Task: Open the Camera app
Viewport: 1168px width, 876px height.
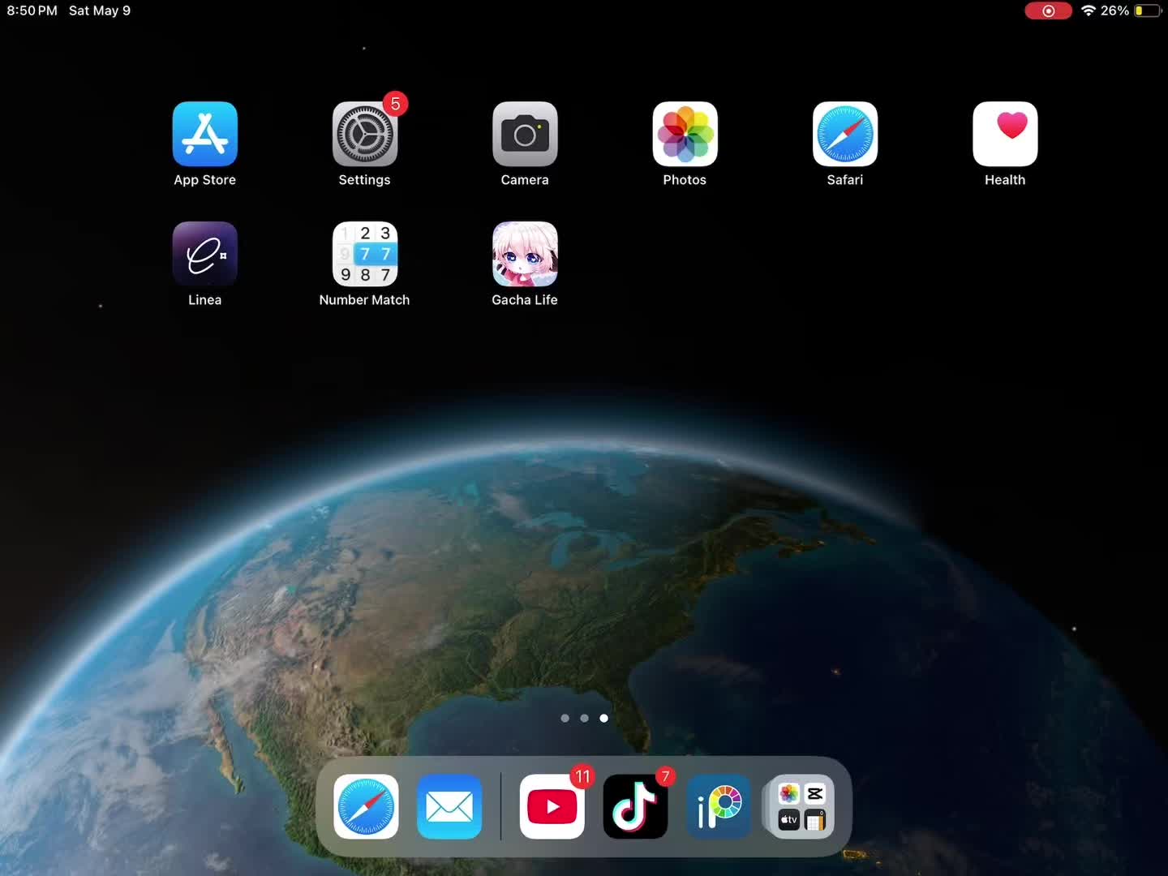Action: point(525,134)
